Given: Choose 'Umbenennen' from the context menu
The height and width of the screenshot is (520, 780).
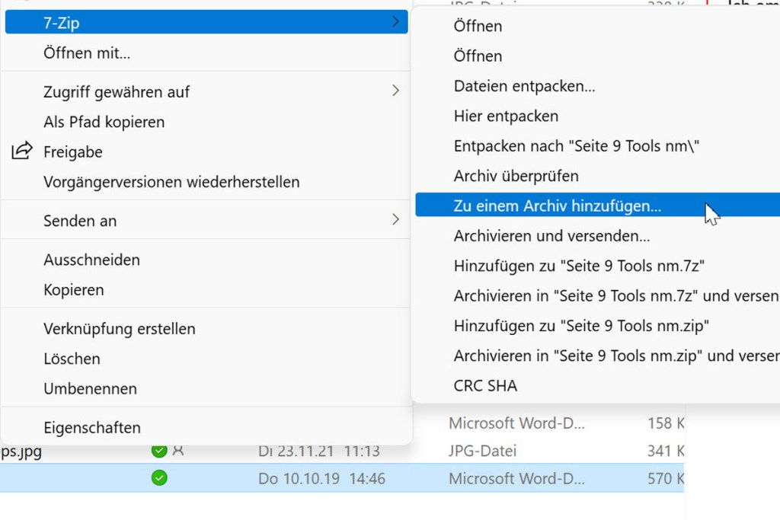Looking at the screenshot, I should (x=90, y=388).
